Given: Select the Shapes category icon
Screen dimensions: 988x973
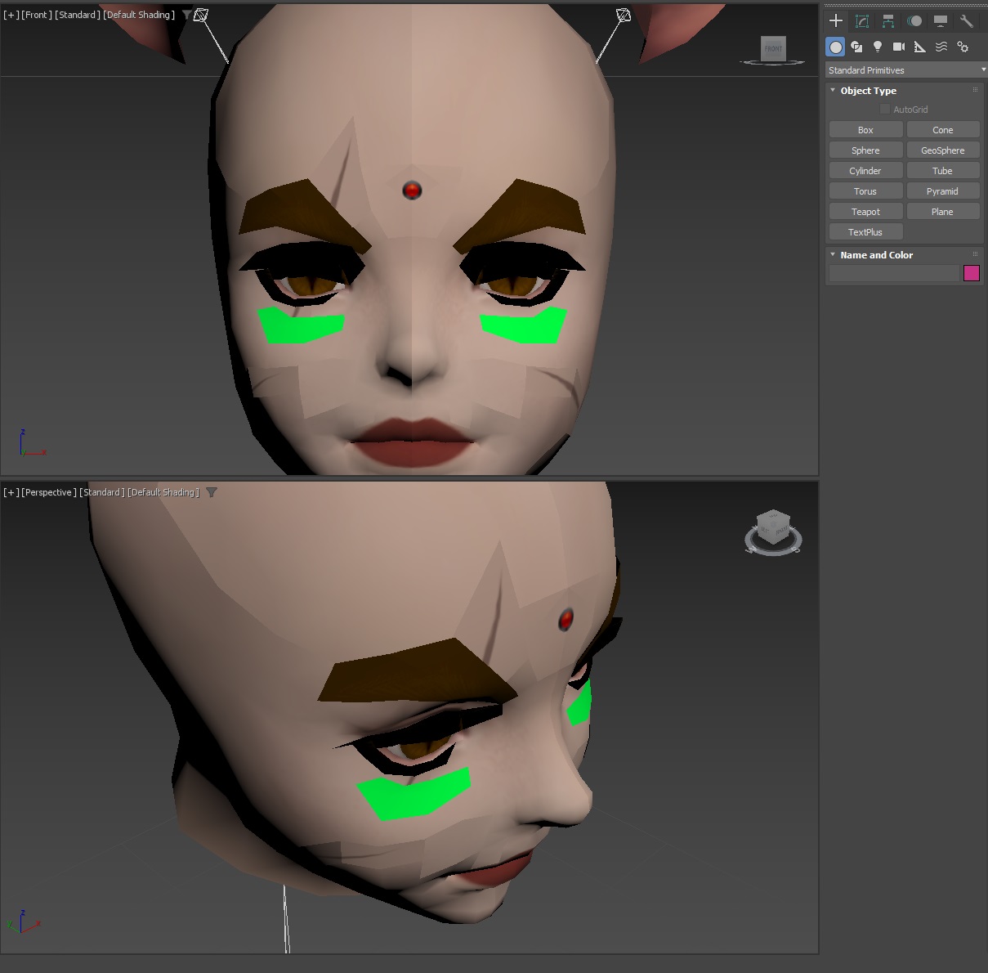Looking at the screenshot, I should (x=856, y=47).
